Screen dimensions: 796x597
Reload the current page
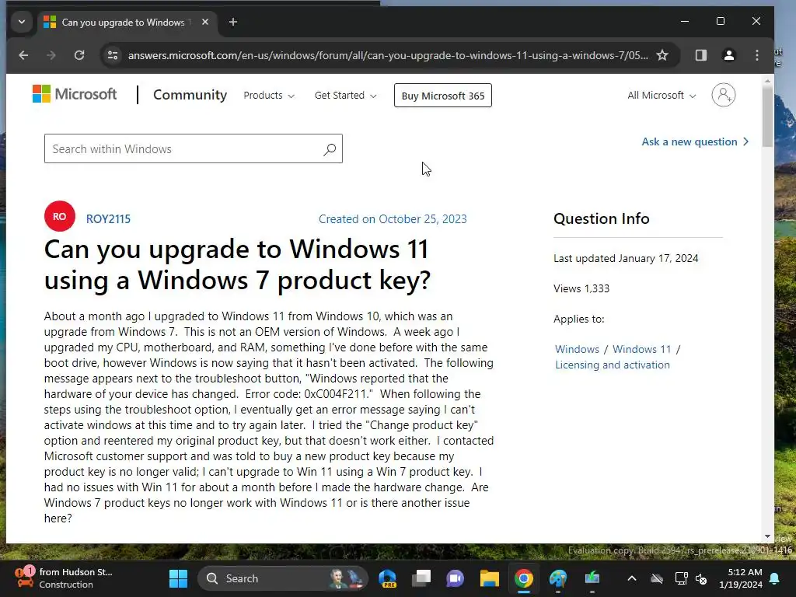(x=79, y=55)
